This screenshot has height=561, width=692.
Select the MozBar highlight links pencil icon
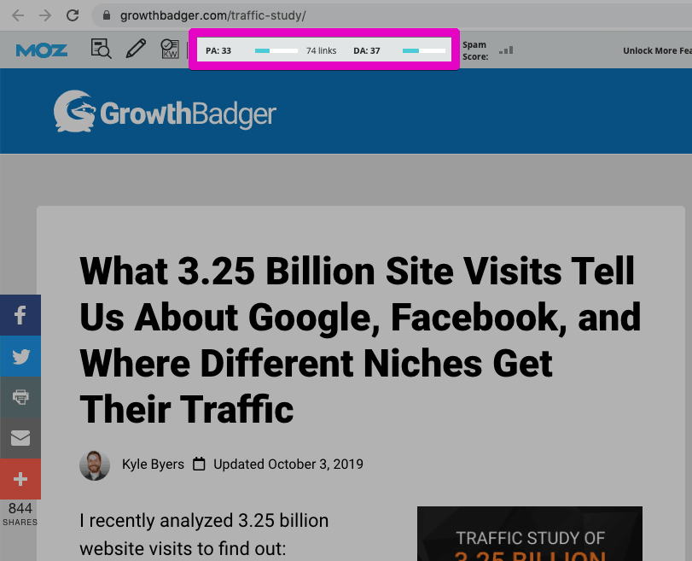pos(136,49)
